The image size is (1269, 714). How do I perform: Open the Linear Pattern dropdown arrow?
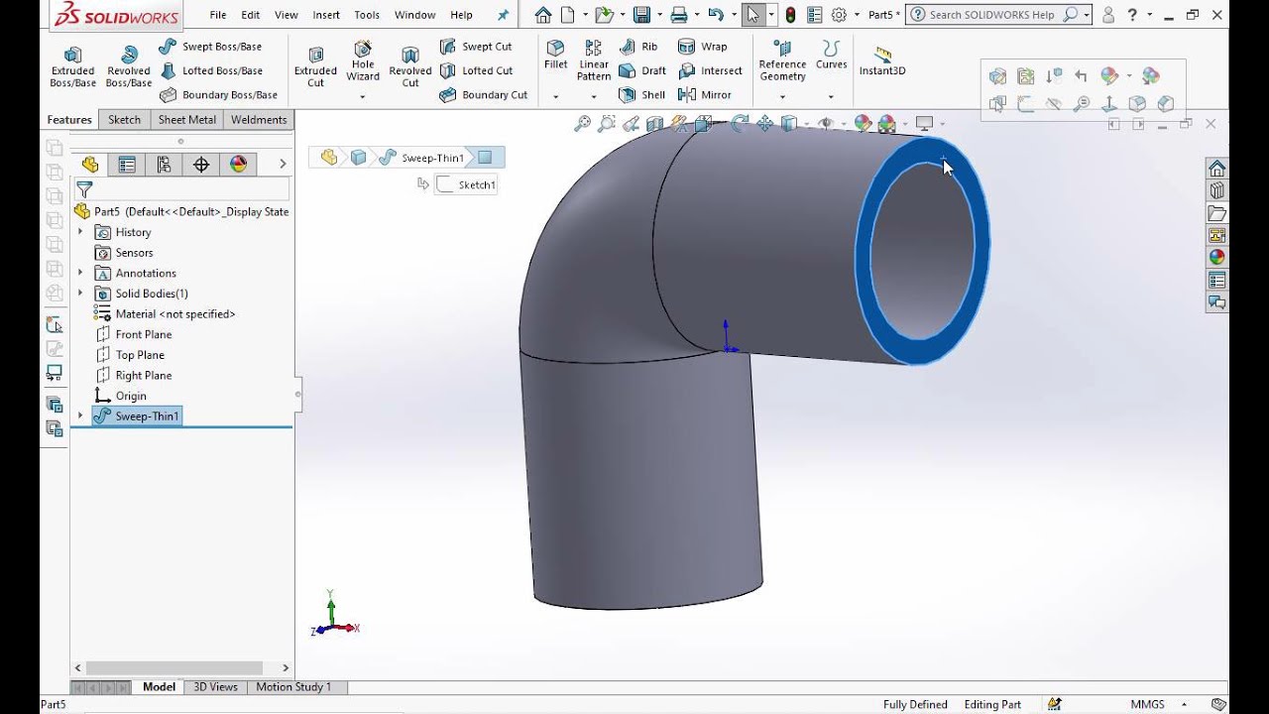[x=593, y=96]
